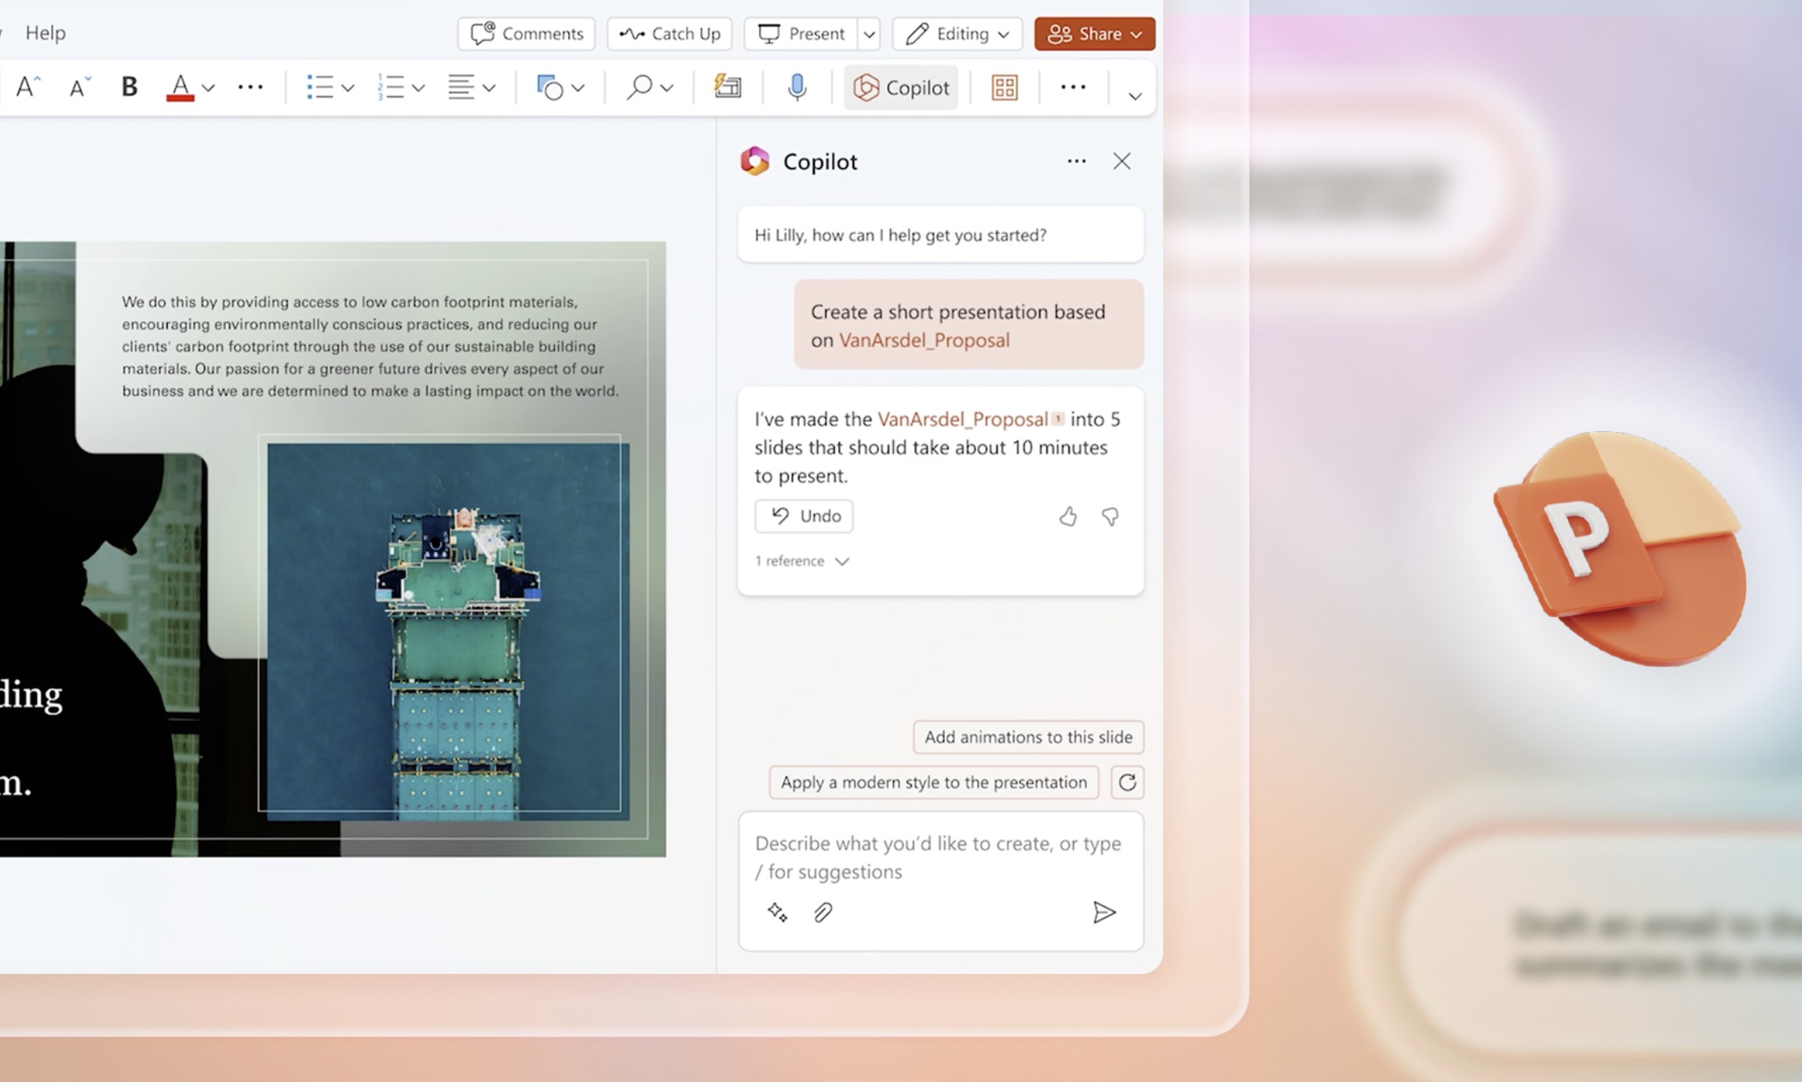Click the Undo button

pos(804,516)
